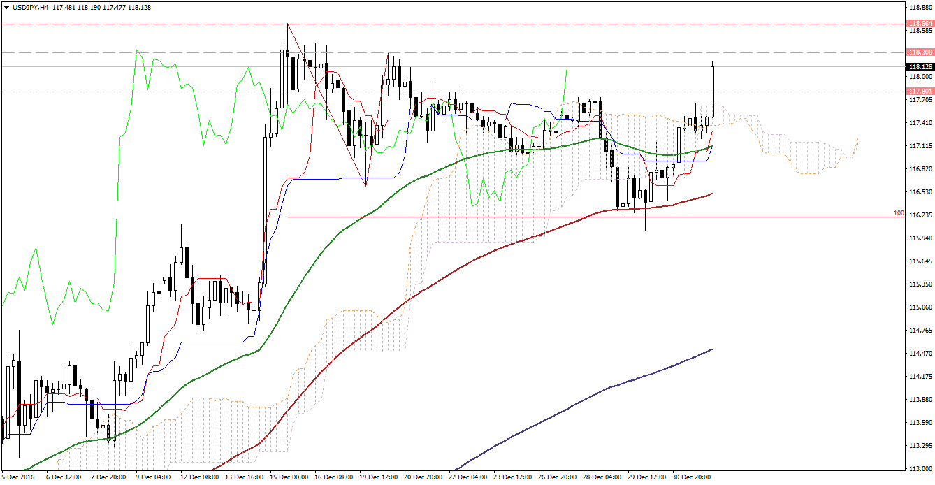The height and width of the screenshot is (485, 935).
Task: Click the 23 Dec 12:00 time label
Action: click(x=513, y=478)
